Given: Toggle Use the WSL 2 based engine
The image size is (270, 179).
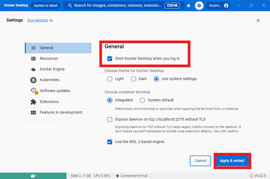Looking at the screenshot, I should tap(110, 142).
